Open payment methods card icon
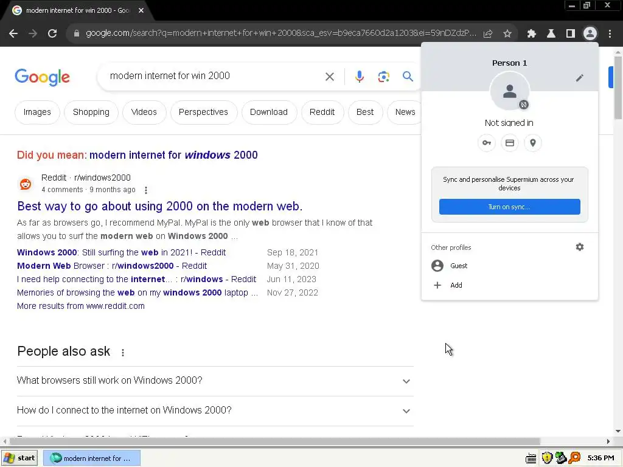623x467 pixels. point(510,143)
